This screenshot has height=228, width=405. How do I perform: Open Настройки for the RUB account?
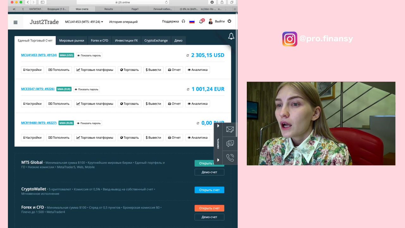coord(33,137)
